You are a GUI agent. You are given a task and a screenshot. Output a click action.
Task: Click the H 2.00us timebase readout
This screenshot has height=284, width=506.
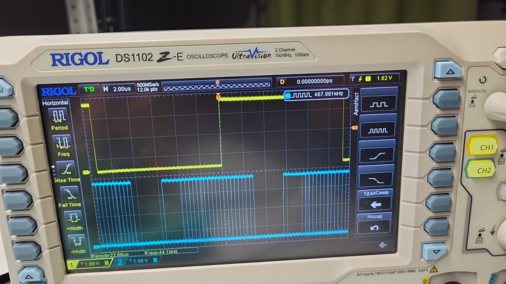(x=117, y=89)
